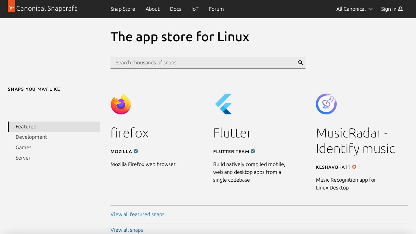
Task: Visit the Forum link in navigation
Action: click(216, 9)
